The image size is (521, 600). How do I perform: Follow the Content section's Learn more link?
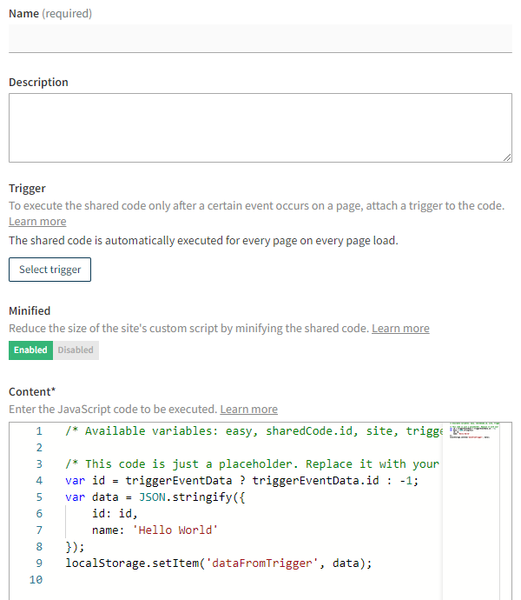tap(248, 410)
